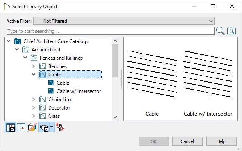Expand the Benches folder
The width and height of the screenshot is (242, 151).
click(x=33, y=66)
